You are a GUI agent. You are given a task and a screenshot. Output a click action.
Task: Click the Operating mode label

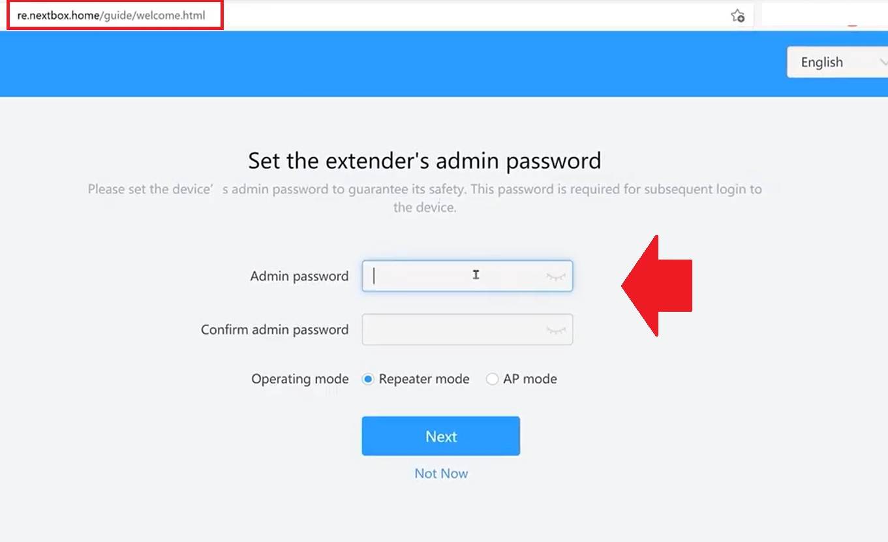[300, 380]
